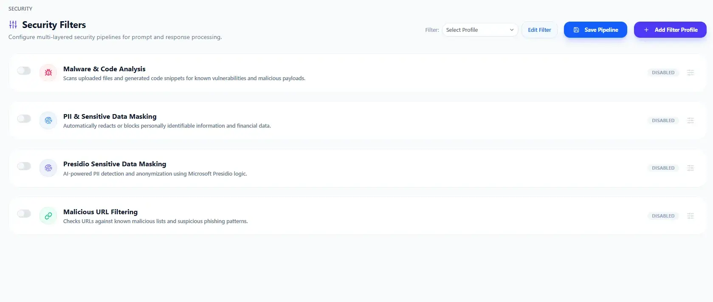Open settings for Malicious URL Filtering
Image resolution: width=713 pixels, height=302 pixels.
click(x=690, y=216)
